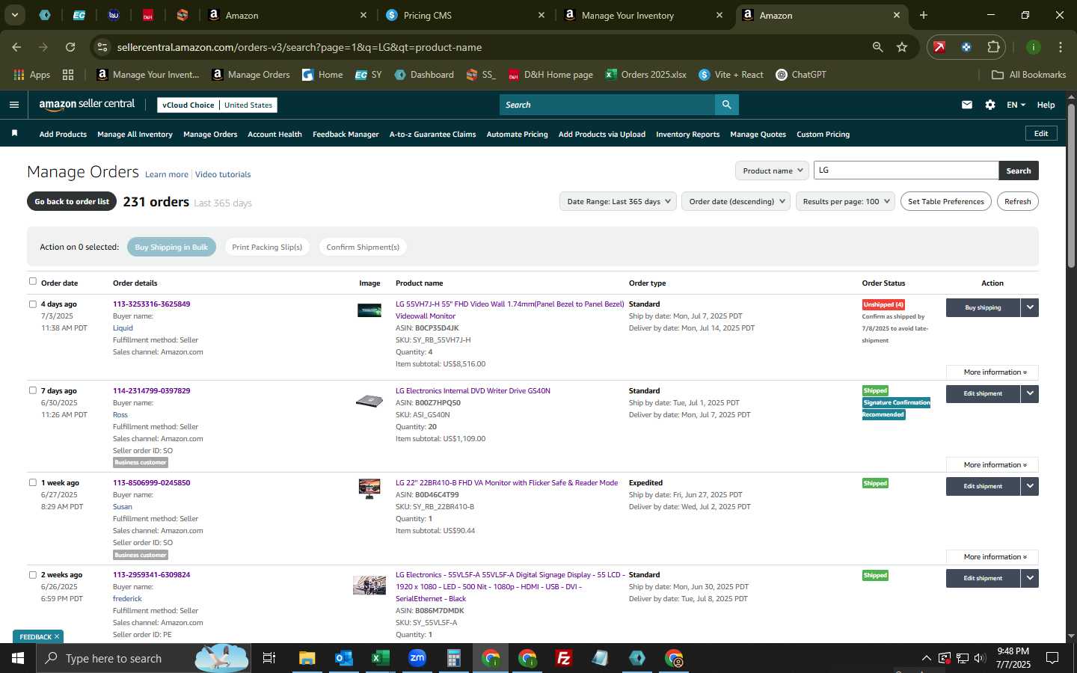Screen dimensions: 1077x673
Task: Bookmark this page with star icon
Action: pos(902,47)
